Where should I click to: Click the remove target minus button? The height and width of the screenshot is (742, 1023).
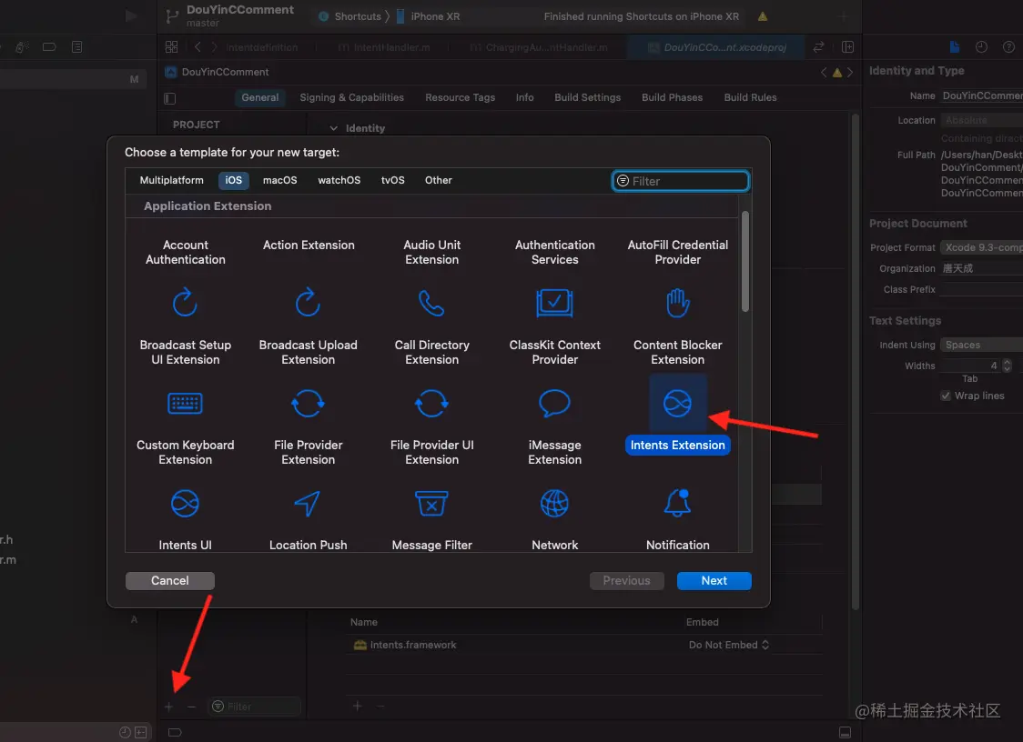click(191, 707)
